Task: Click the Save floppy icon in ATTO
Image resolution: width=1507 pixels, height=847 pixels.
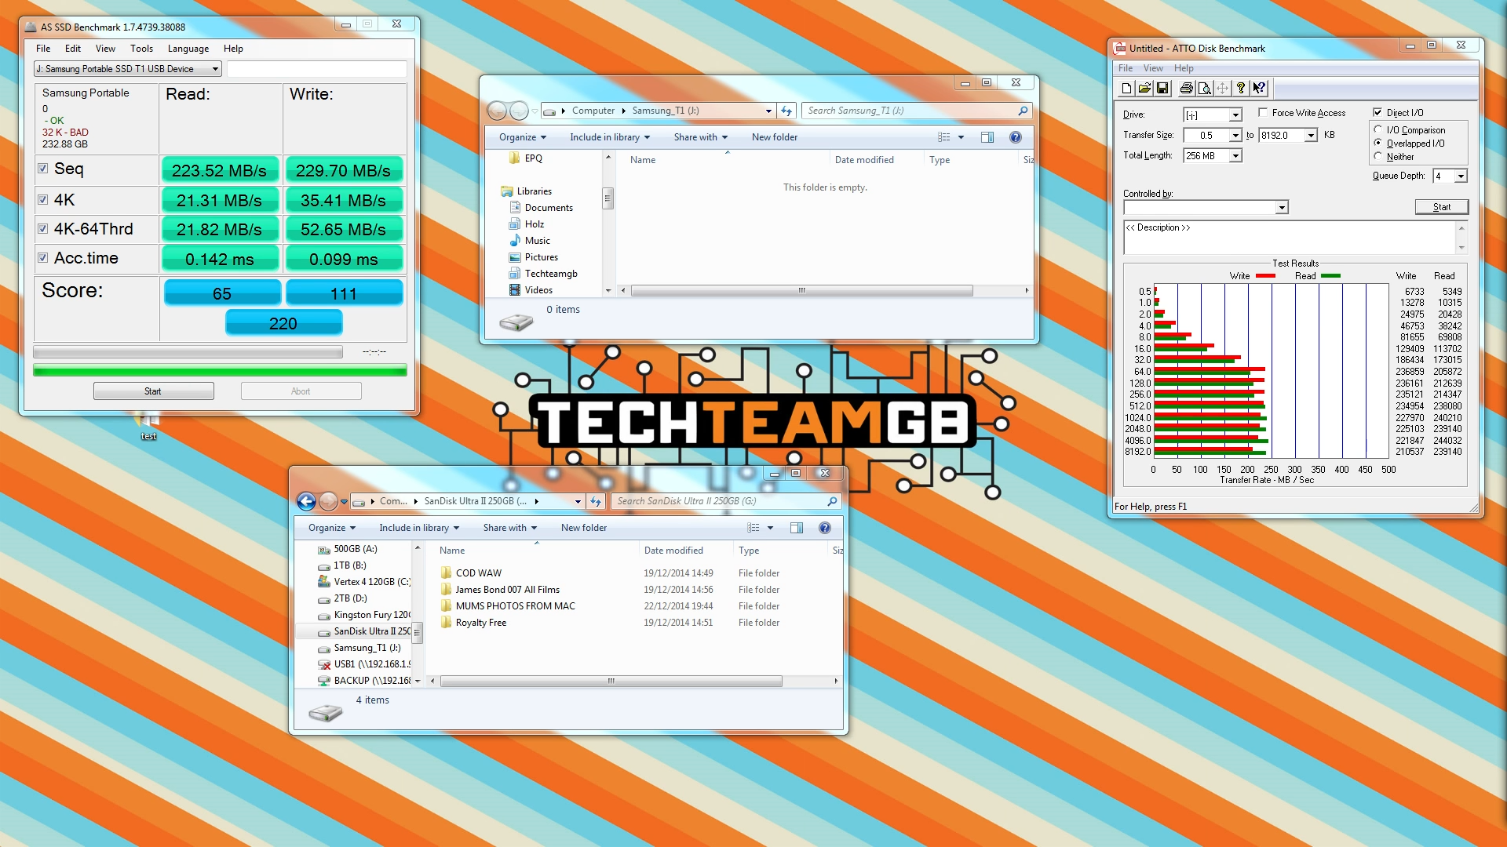Action: 1162,89
